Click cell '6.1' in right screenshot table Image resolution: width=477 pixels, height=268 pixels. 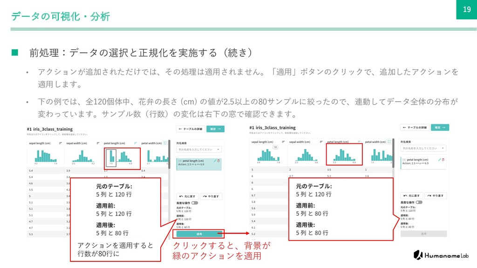point(253,227)
